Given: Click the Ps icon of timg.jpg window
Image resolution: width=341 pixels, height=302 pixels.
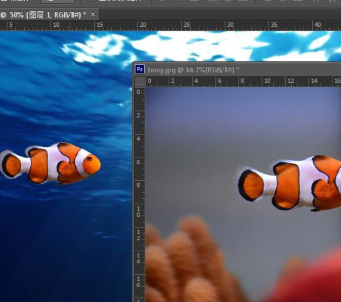Looking at the screenshot, I should 139,69.
